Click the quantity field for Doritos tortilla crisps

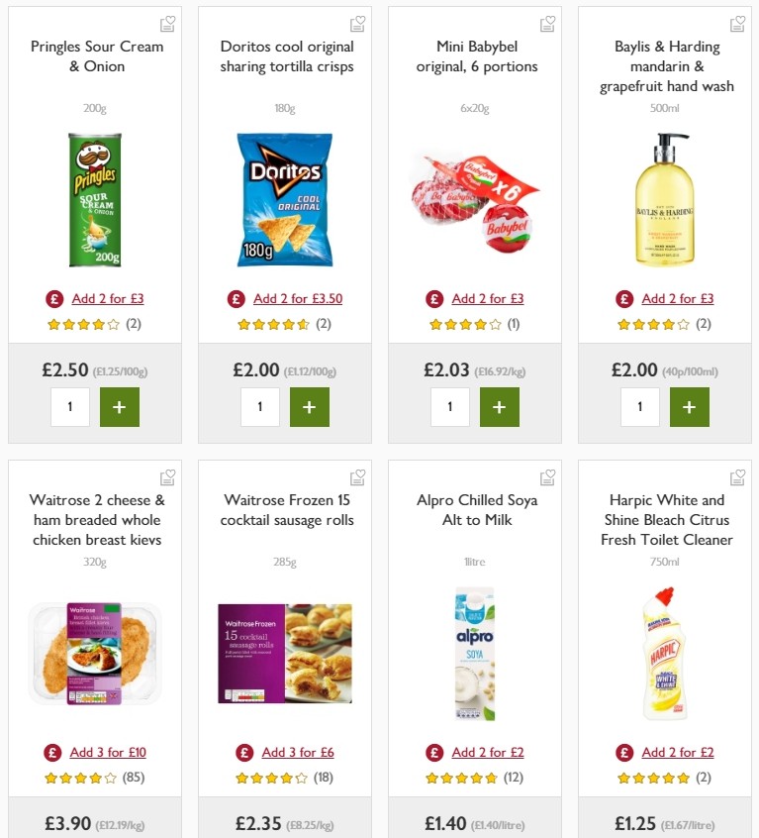tap(259, 406)
